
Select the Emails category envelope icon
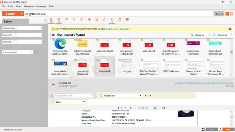pyautogui.click(x=66, y=20)
